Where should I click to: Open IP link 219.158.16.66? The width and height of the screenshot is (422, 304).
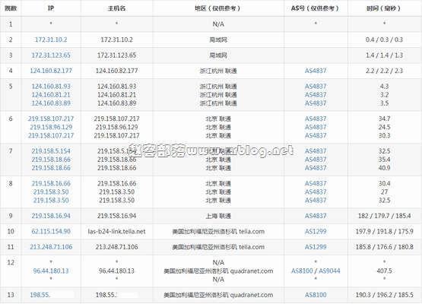click(x=51, y=183)
